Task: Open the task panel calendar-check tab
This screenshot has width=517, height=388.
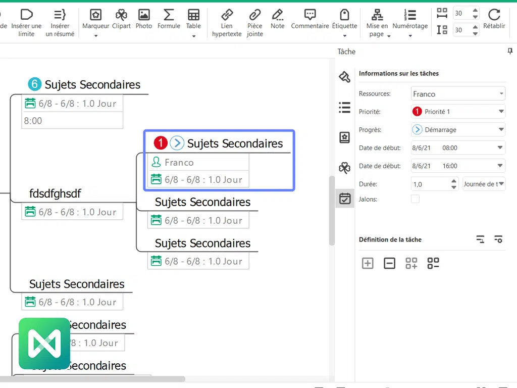Action: (344, 199)
